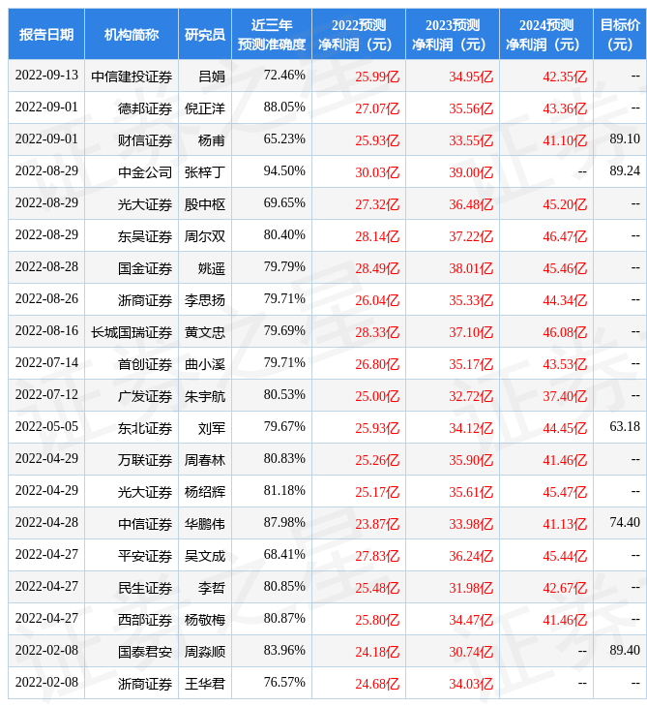This screenshot has width=647, height=707.
Task: Select the 2022-09-13 date cell
Action: [46, 76]
